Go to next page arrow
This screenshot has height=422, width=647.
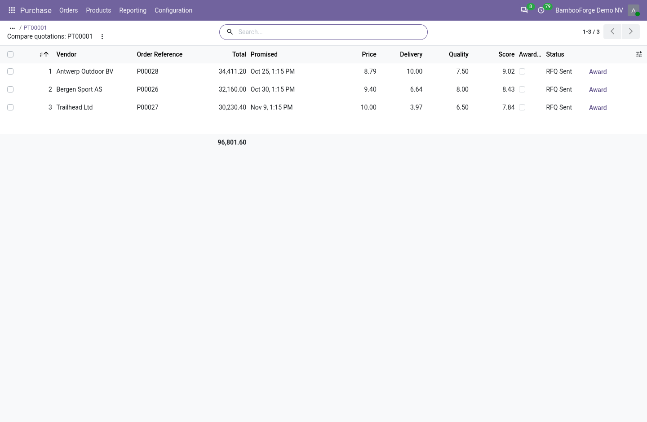click(x=631, y=31)
